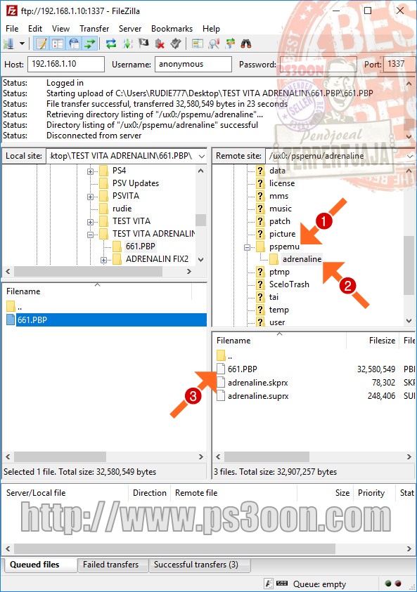This screenshot has height=592, width=417.
Task: Sort remote files by Filename column
Action: pos(280,341)
